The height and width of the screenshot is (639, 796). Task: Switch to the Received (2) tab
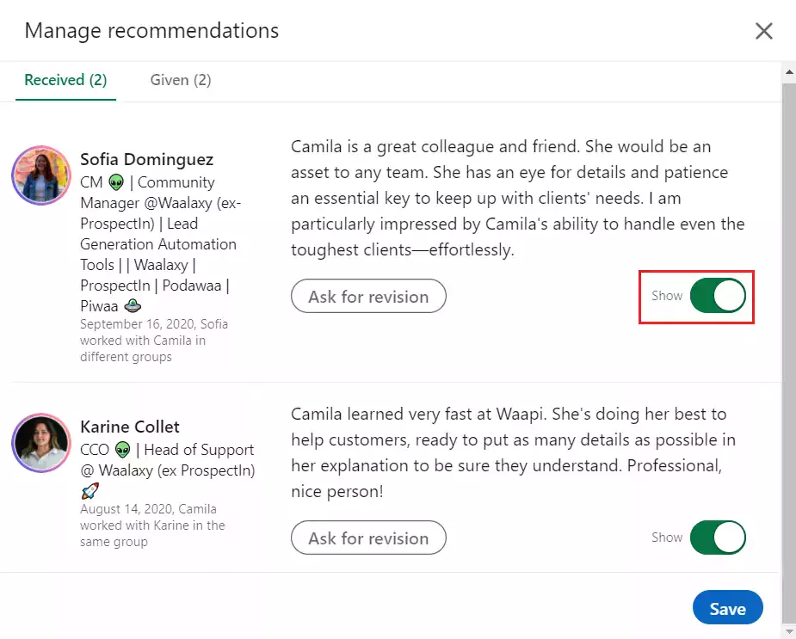[x=65, y=80]
